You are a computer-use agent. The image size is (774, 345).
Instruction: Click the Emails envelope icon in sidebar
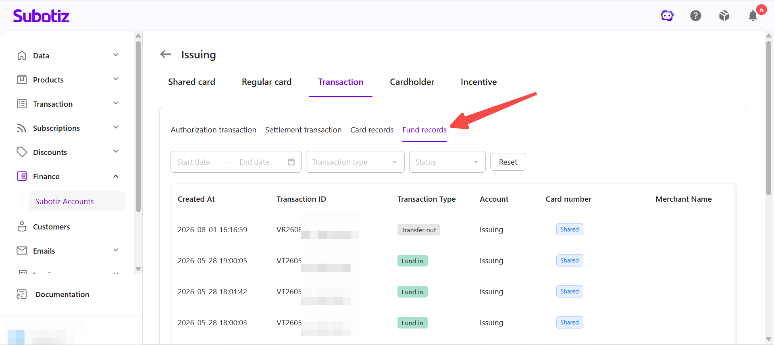(22, 250)
